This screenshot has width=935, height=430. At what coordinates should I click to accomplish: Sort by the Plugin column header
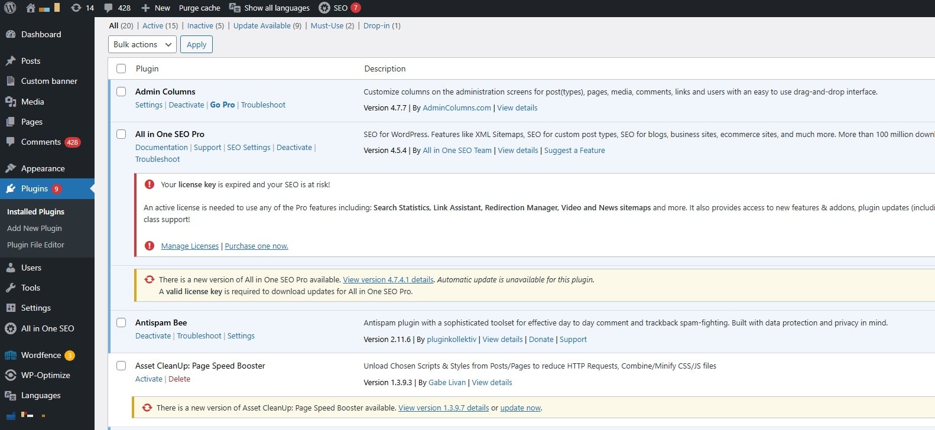pos(147,69)
